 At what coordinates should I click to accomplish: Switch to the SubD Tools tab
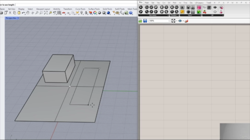(x=120, y=9)
